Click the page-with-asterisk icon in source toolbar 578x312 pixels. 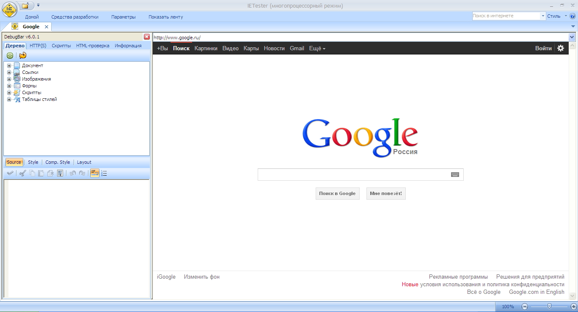[x=50, y=173]
